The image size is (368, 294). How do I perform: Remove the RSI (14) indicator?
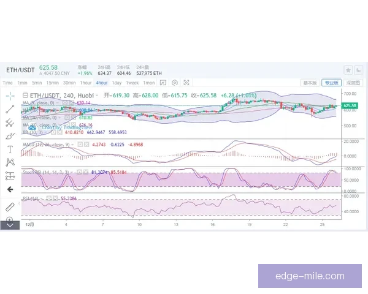pos(55,198)
